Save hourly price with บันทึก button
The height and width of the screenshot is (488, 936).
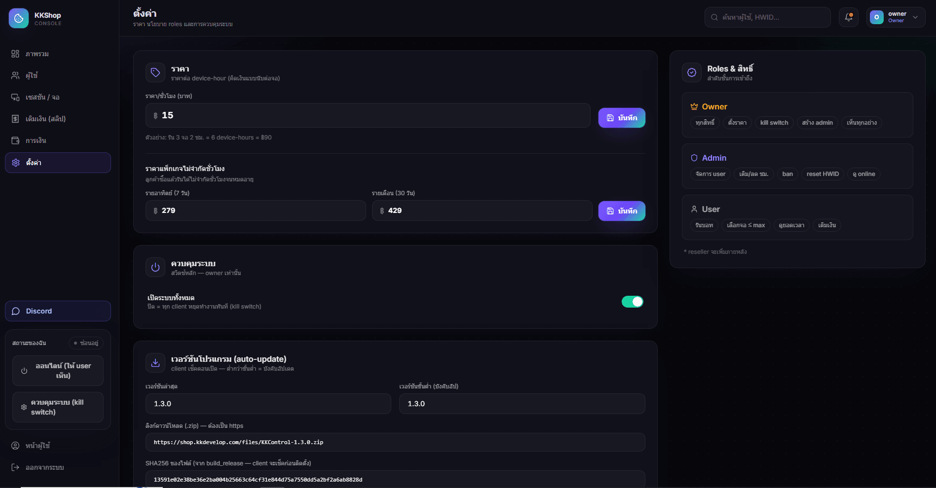pyautogui.click(x=622, y=118)
